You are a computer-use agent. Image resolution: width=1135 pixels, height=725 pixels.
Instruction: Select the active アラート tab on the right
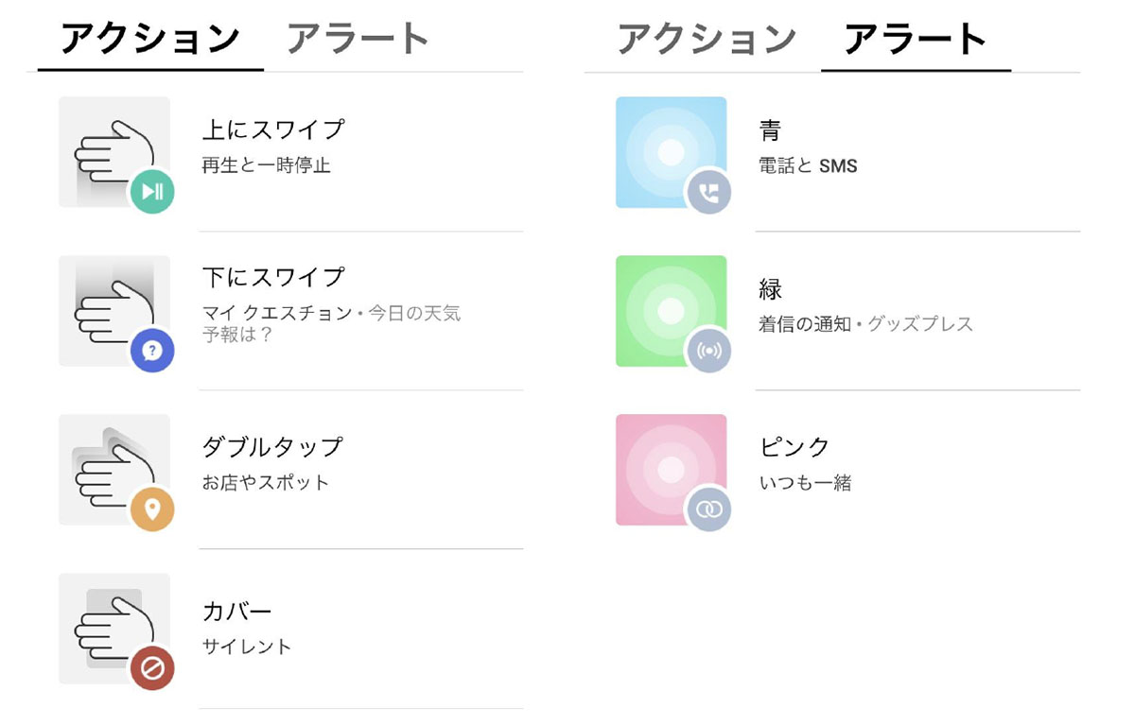coord(916,40)
